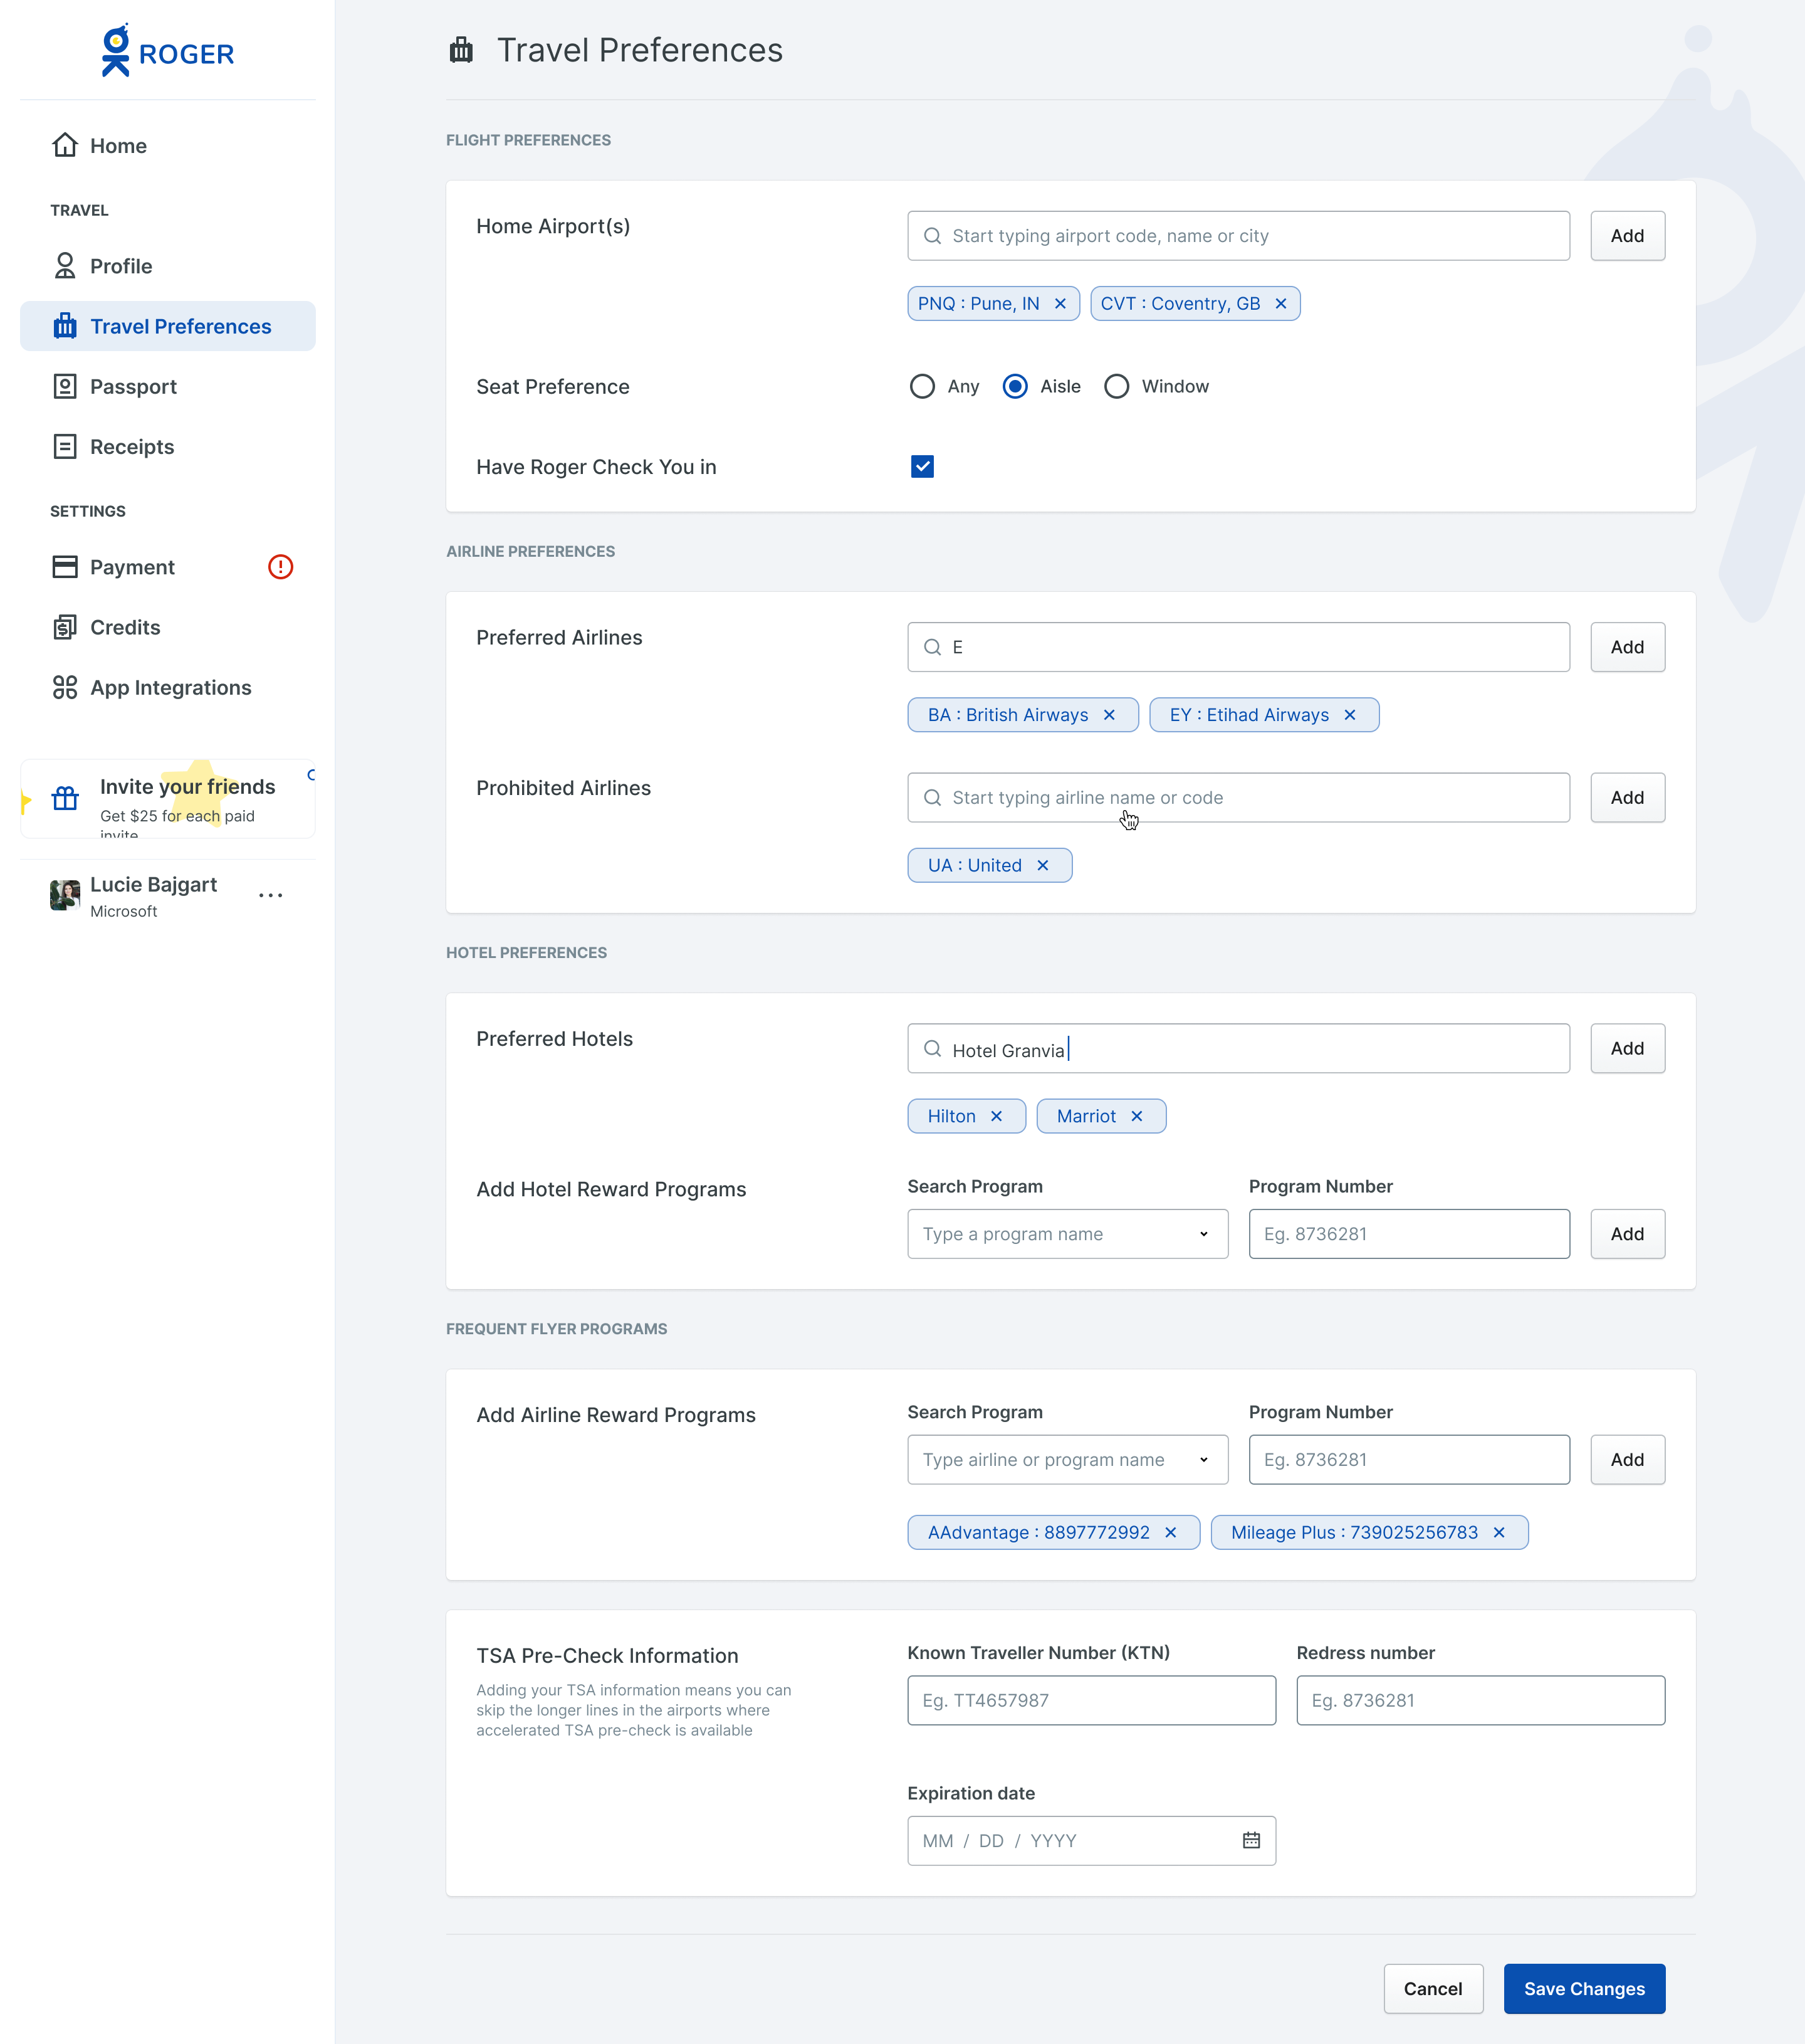Image resolution: width=1805 pixels, height=2044 pixels.
Task: Select the Any seat preference
Action: click(921, 387)
